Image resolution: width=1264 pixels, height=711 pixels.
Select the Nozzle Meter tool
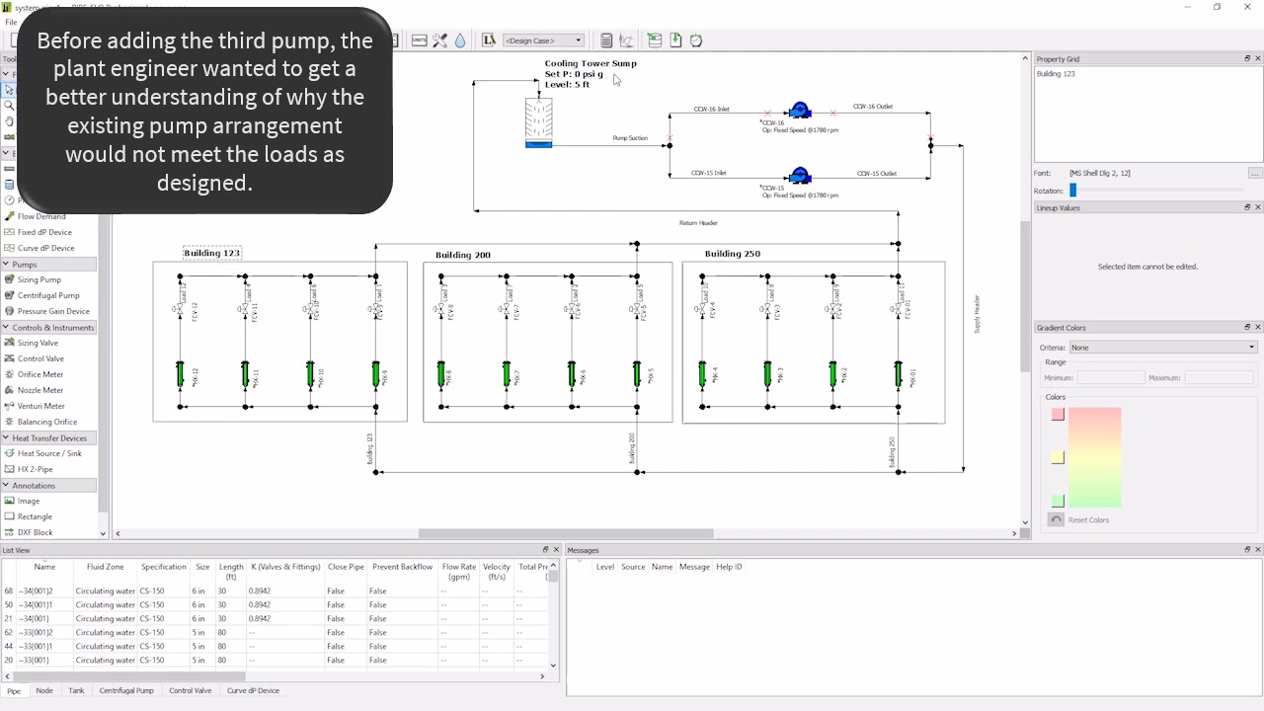coord(40,390)
